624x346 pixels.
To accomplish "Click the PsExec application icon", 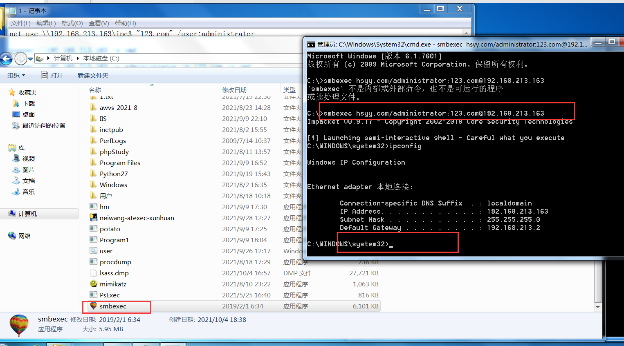I will point(94,295).
